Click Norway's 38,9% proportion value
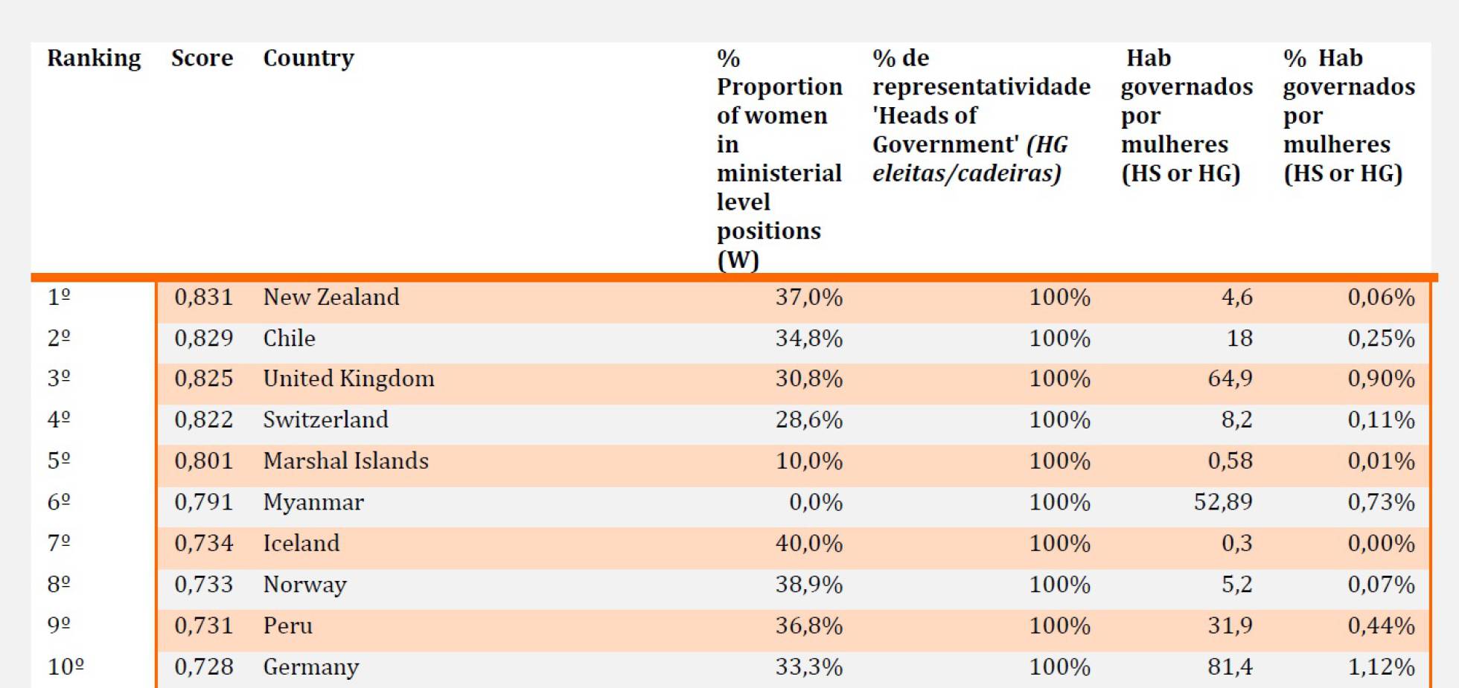 coord(809,585)
